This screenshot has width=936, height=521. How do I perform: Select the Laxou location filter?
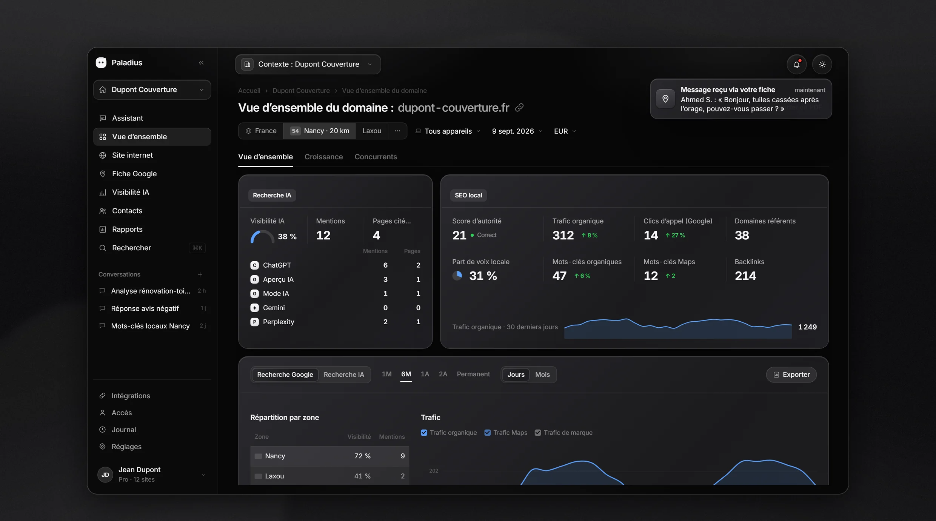point(372,131)
